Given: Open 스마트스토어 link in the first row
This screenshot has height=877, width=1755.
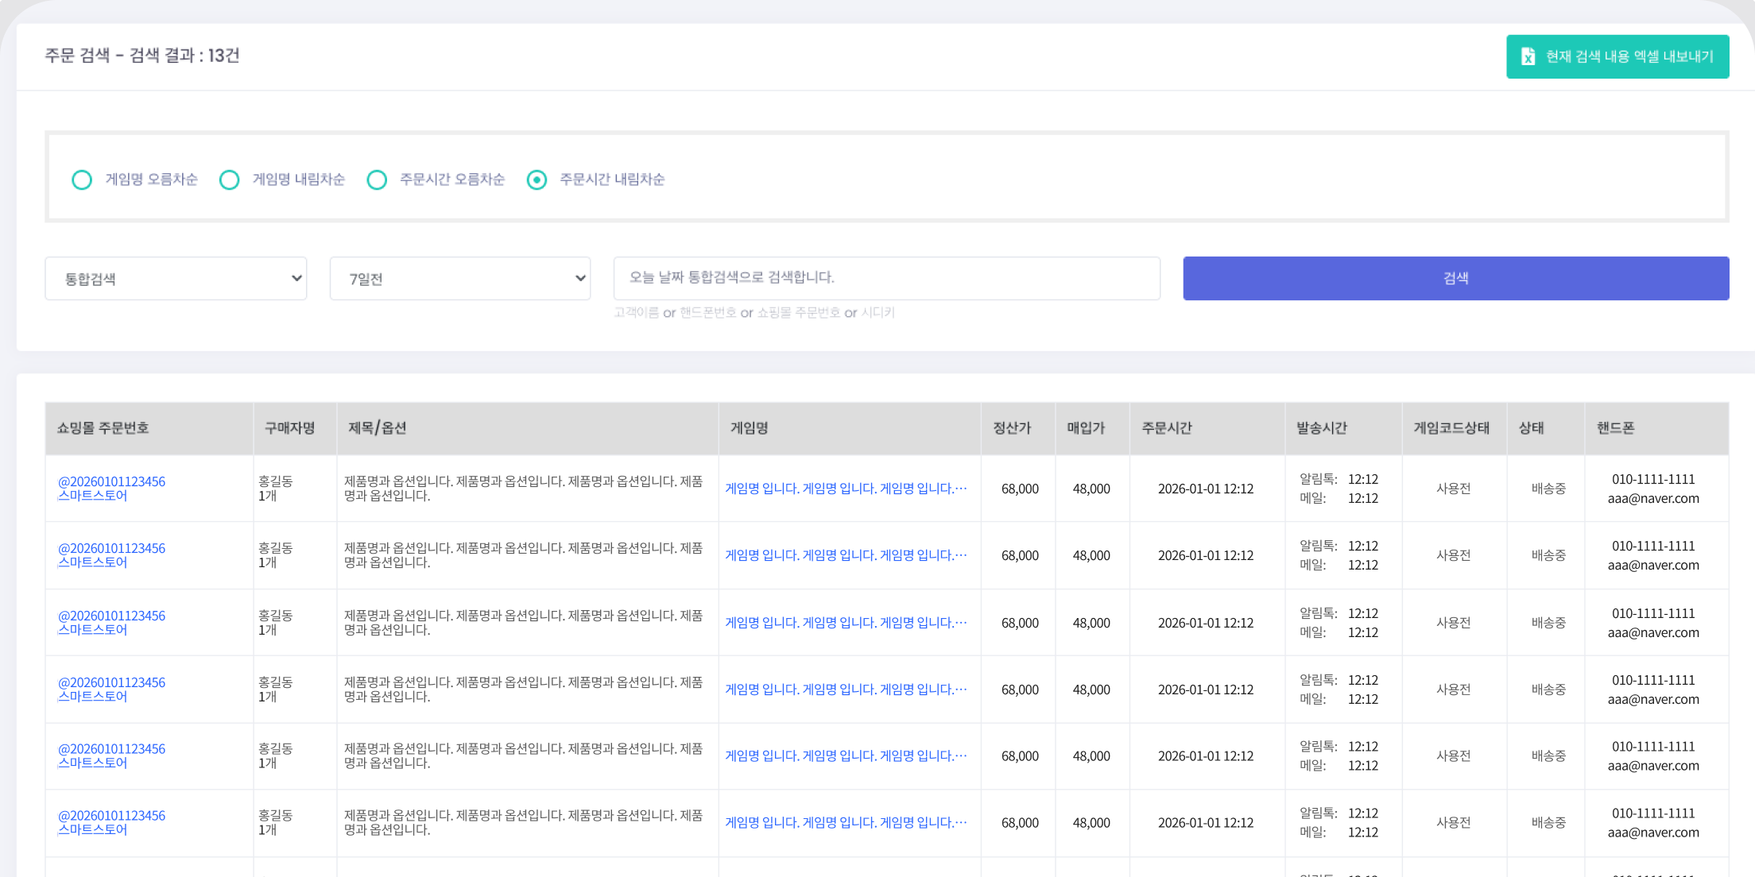Looking at the screenshot, I should click(92, 496).
